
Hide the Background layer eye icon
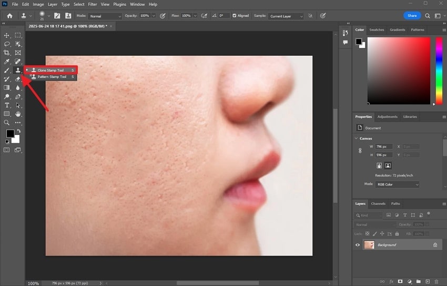(358, 245)
